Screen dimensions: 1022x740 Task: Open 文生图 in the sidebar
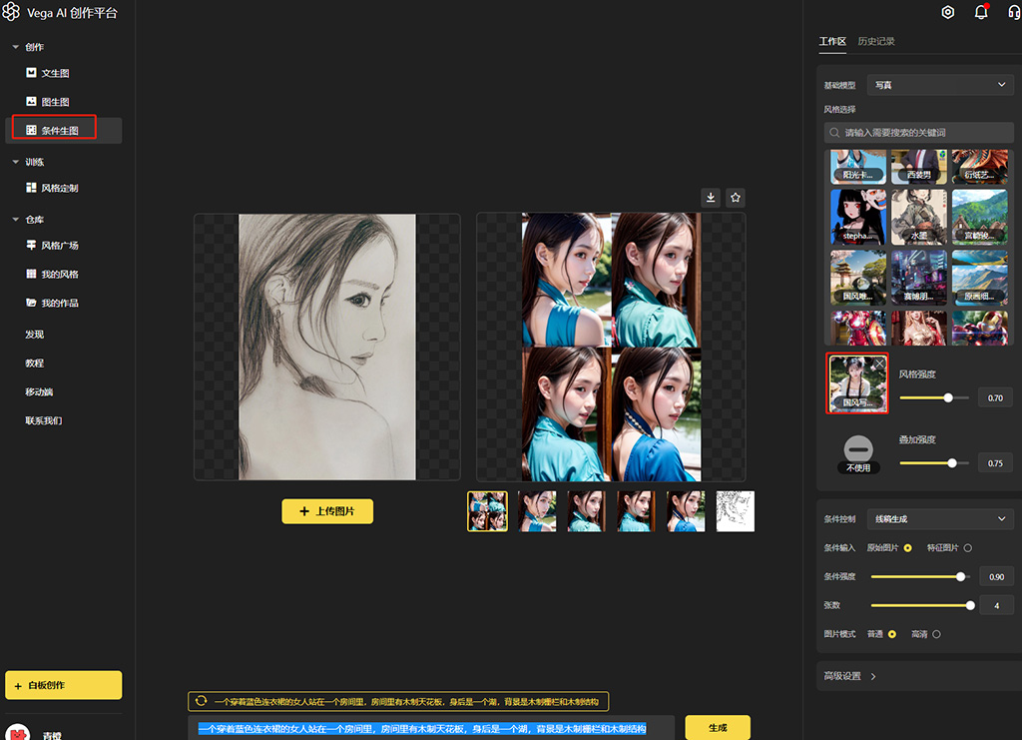55,73
